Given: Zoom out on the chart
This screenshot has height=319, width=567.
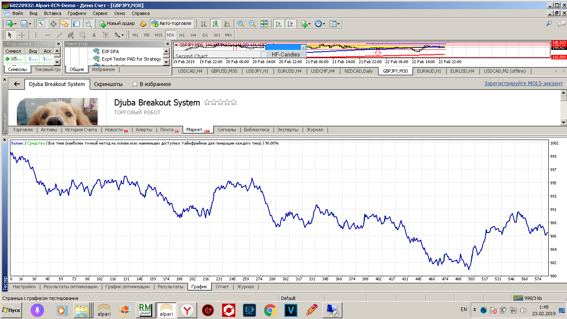Looking at the screenshot, I should click(252, 24).
